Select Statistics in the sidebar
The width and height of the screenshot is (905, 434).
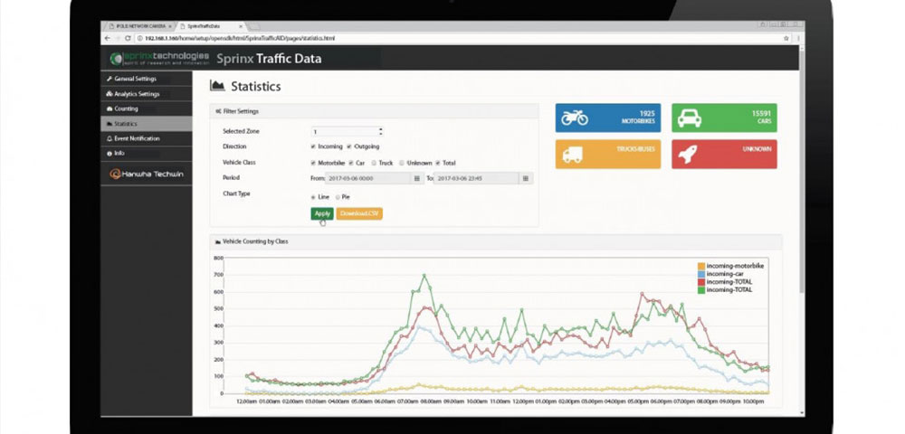[x=146, y=123]
